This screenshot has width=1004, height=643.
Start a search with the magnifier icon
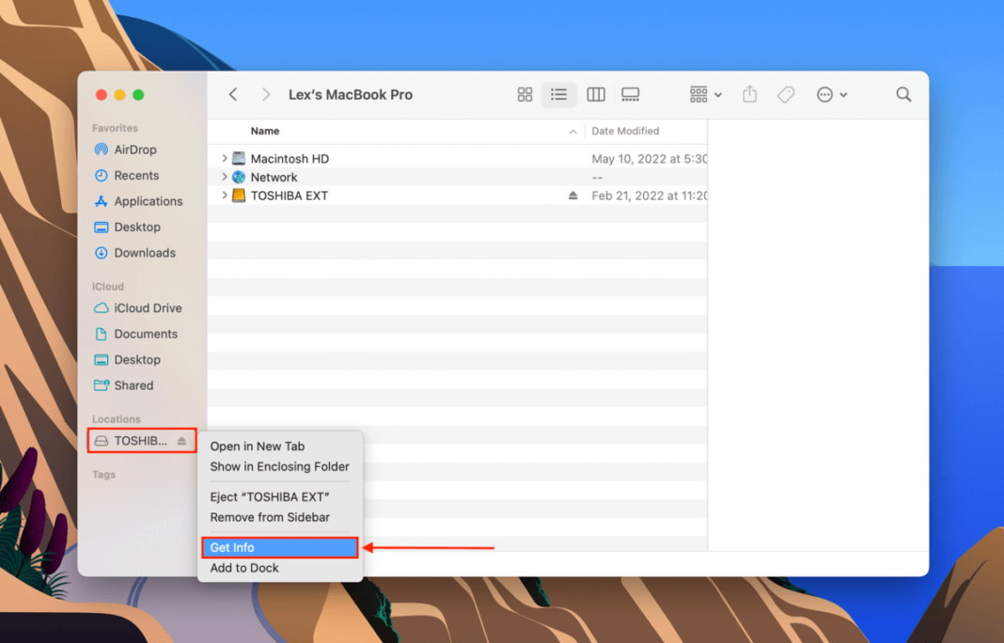click(902, 94)
